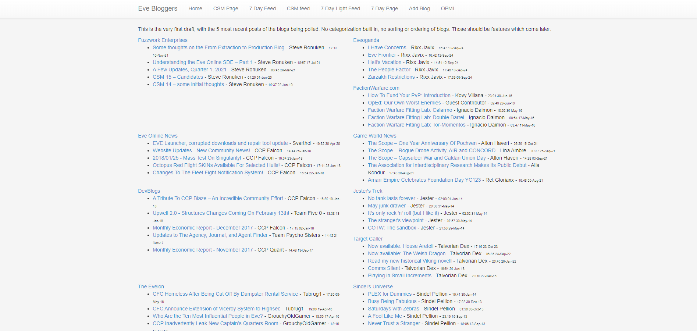The image size is (697, 331).
Task: Open 'No tank lasts forever' post
Action: [391, 198]
